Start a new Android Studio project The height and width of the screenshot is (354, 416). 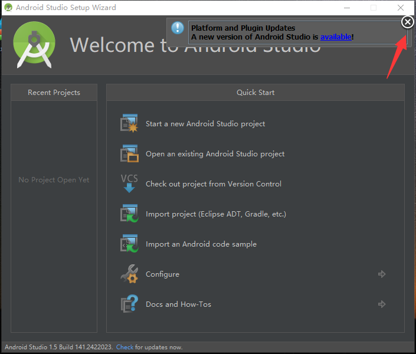205,124
